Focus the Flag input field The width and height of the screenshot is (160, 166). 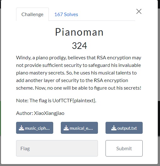57,148
